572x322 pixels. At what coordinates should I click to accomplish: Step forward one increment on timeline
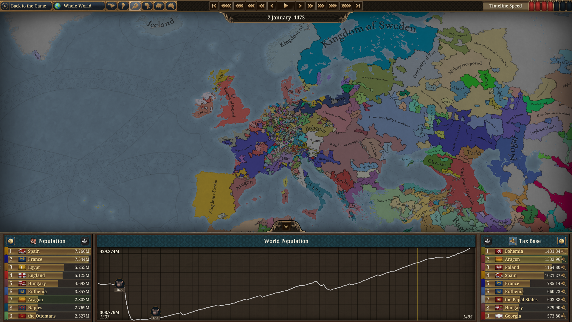pyautogui.click(x=300, y=6)
